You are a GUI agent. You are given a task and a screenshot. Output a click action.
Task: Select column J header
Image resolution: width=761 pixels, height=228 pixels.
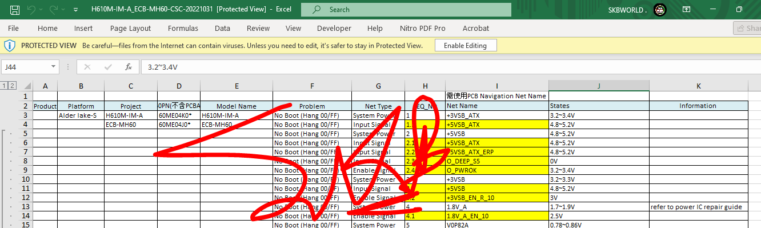click(x=599, y=86)
